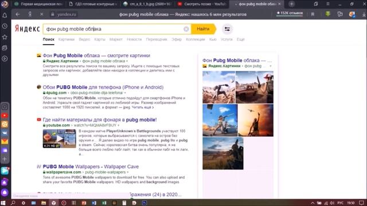
Task: Clear the search query with the X icon
Action: 186,29
